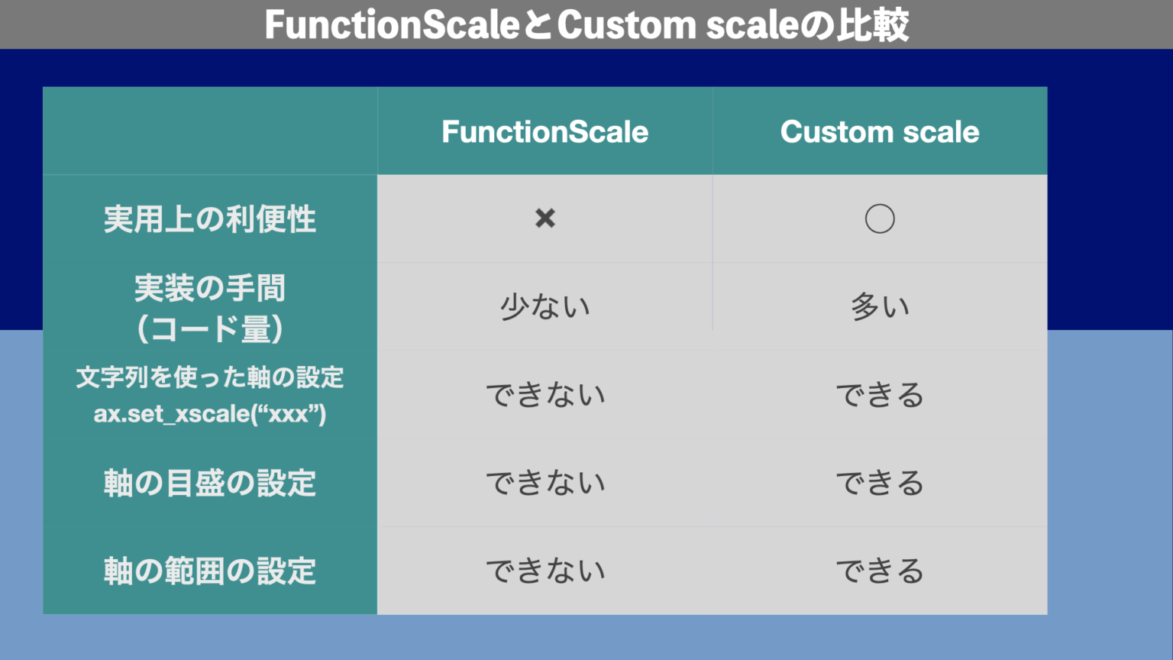Click できない in the 軸の範囲の設定 row
The image size is (1173, 660).
pos(545,571)
